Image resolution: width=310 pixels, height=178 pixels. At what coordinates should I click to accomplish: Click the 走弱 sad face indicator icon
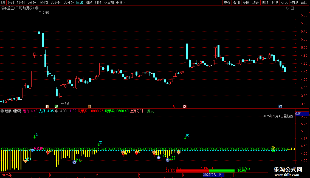tap(168, 160)
